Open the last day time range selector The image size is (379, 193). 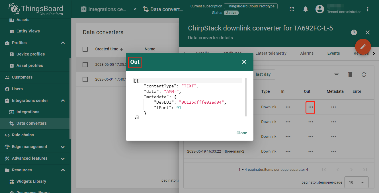[x=263, y=74]
